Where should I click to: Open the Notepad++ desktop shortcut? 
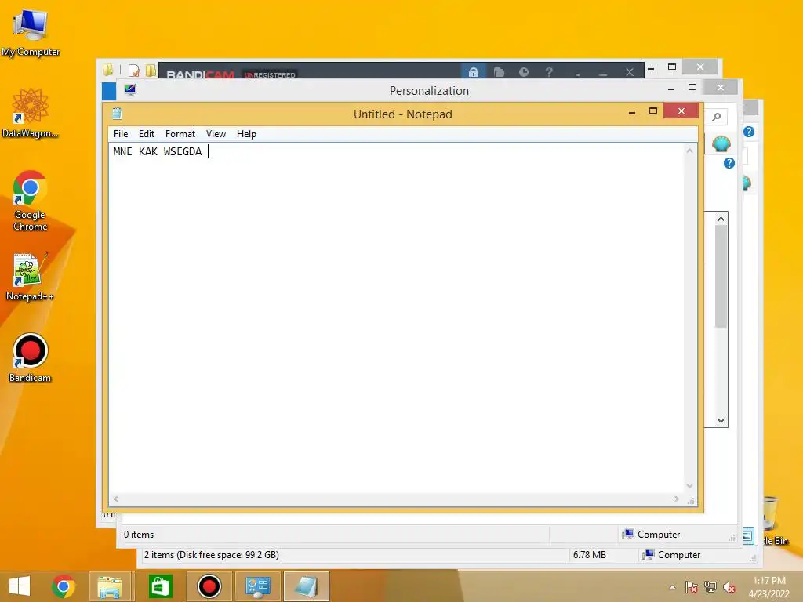(30, 277)
